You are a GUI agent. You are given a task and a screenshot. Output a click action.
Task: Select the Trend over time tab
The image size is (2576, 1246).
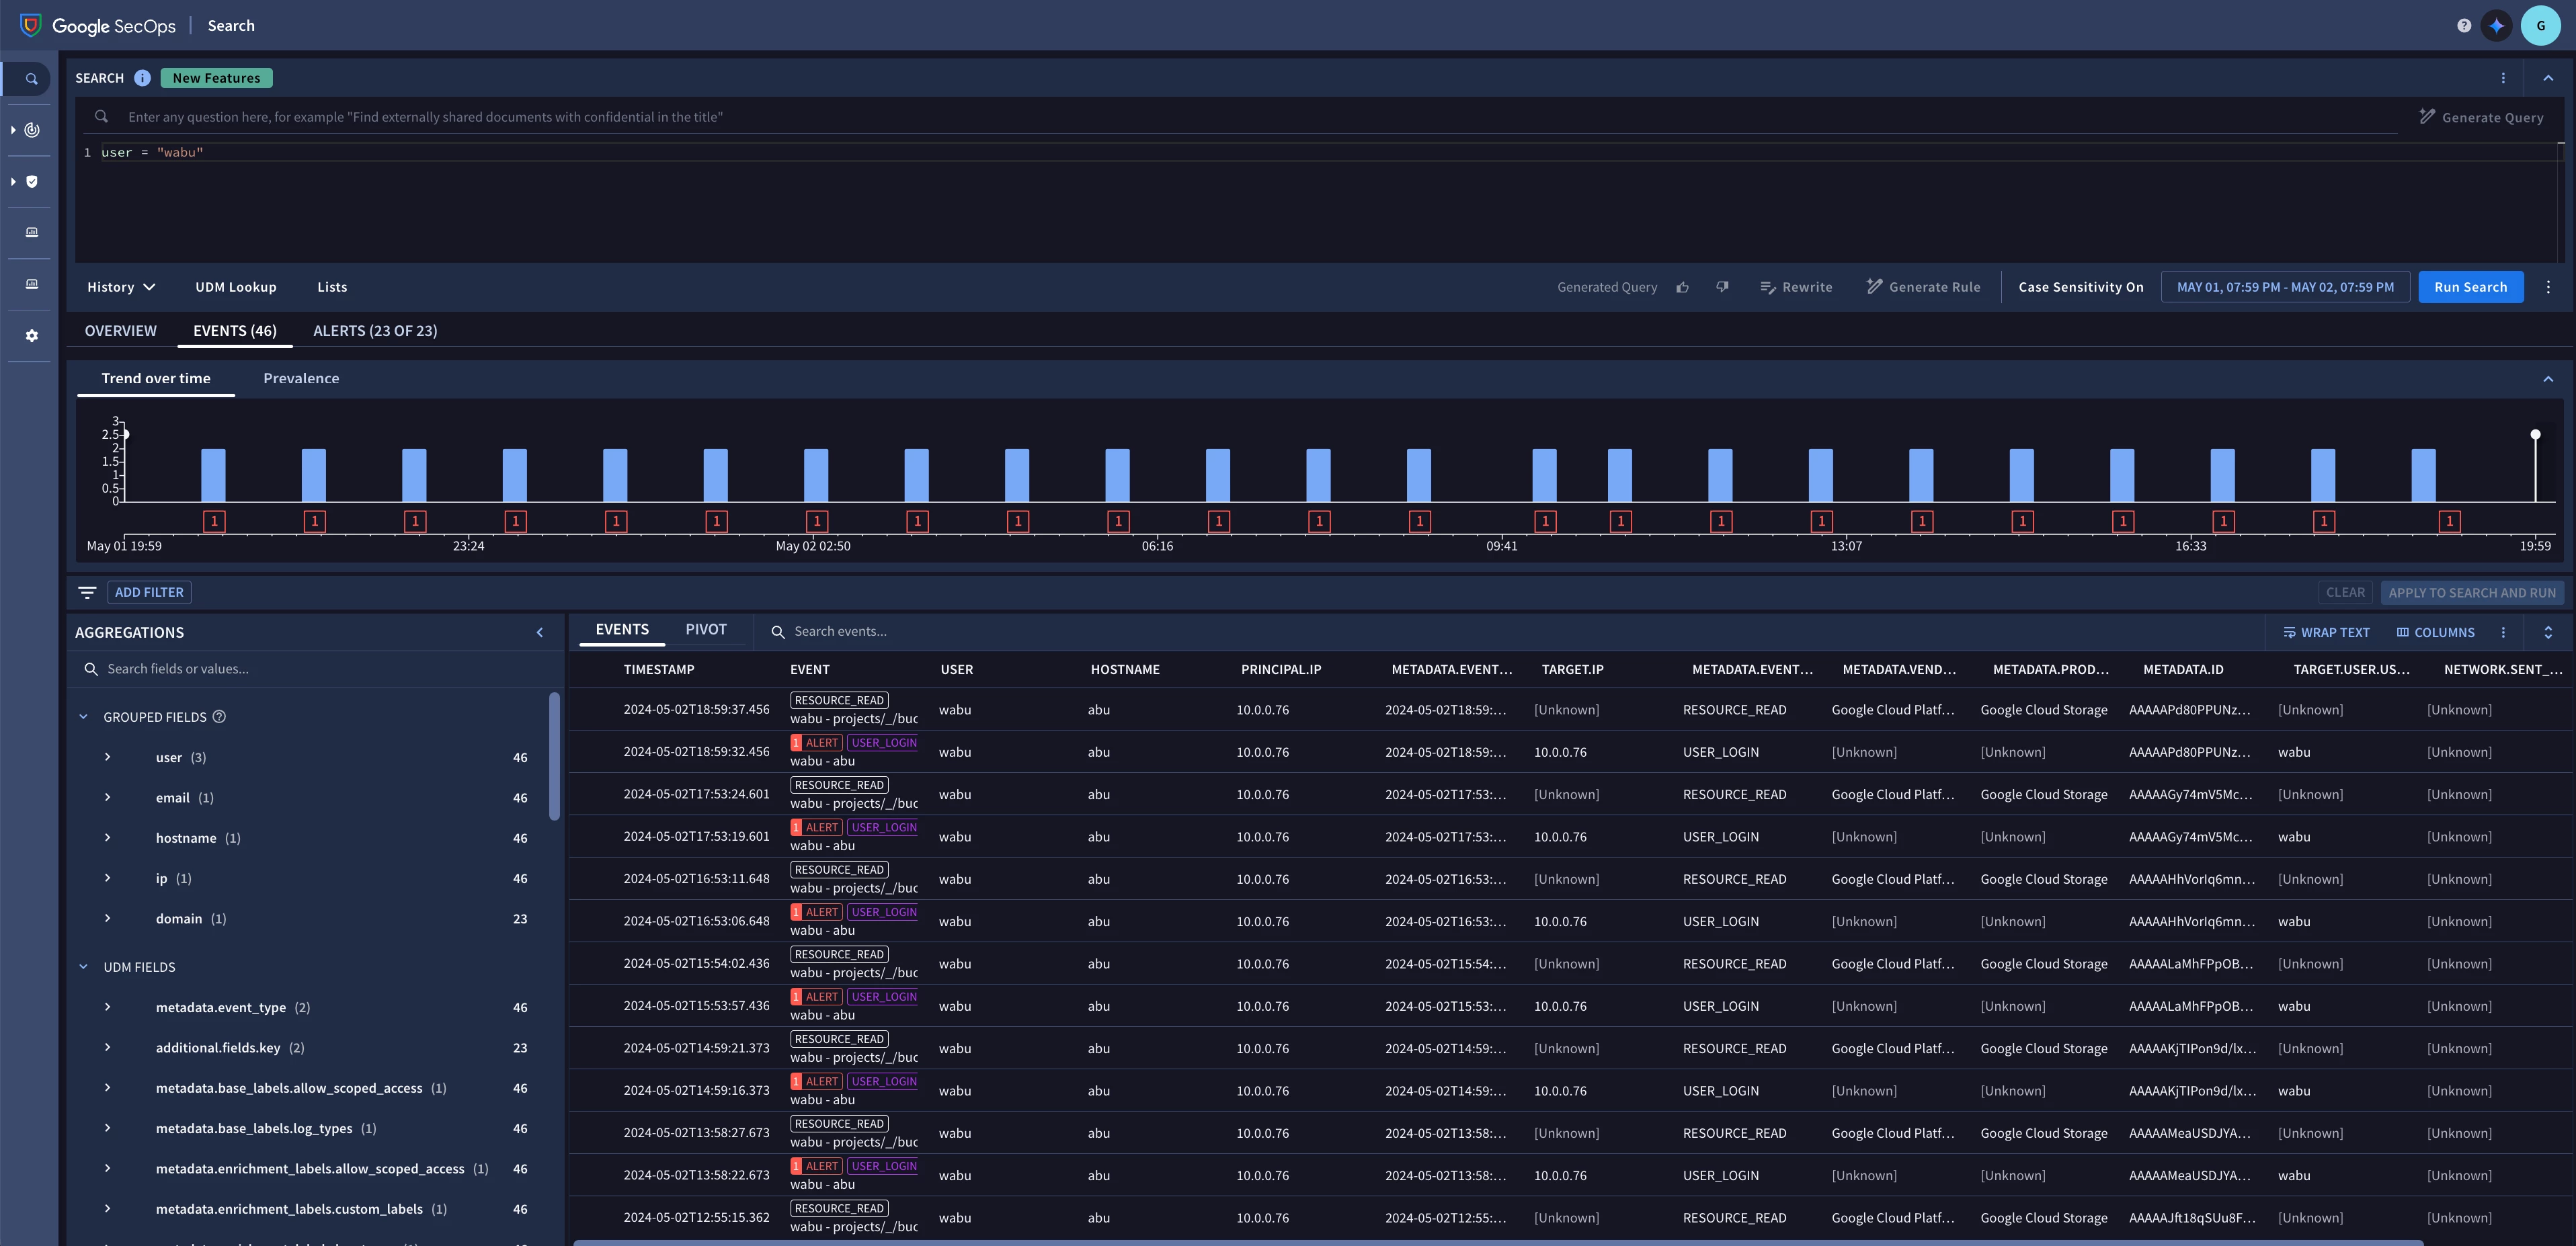pos(156,379)
